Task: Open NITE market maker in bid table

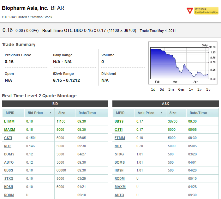Action: [x=8, y=146]
